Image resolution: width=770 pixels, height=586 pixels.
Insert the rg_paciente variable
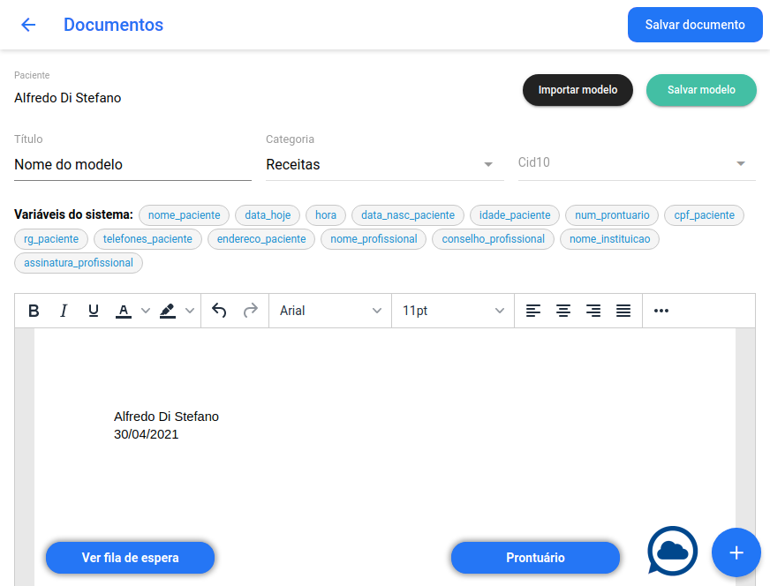tap(51, 239)
